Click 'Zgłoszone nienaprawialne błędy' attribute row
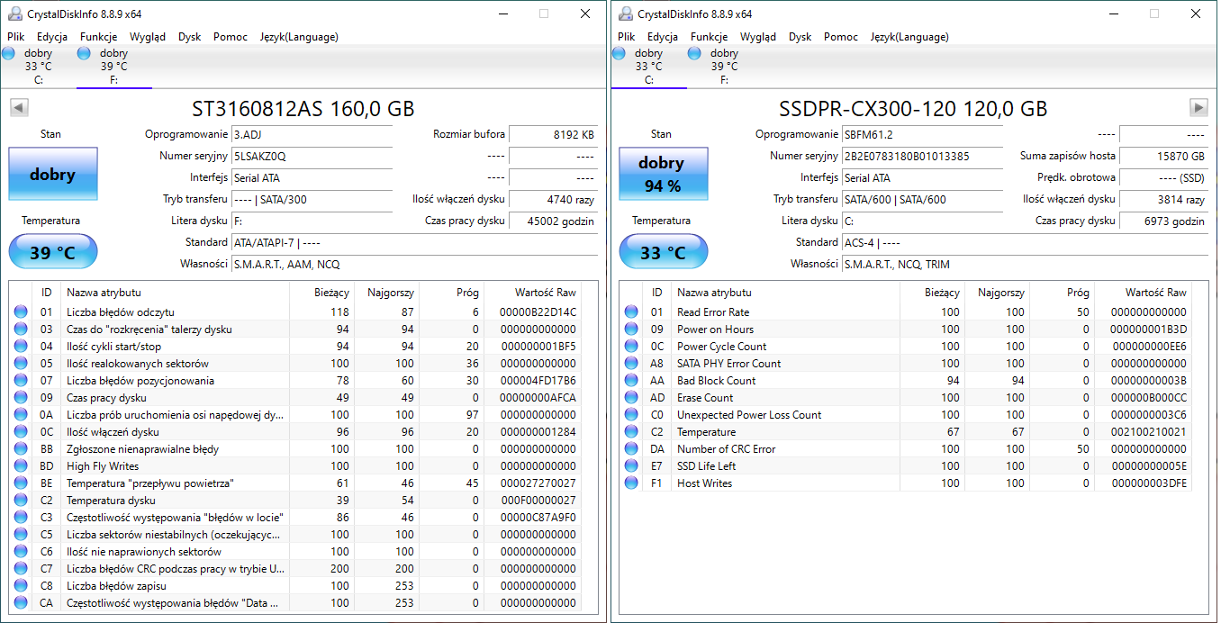 295,449
